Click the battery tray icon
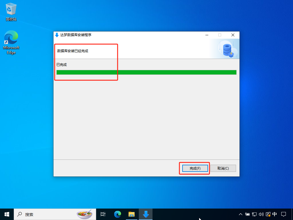The height and width of the screenshot is (220, 293). tap(248, 214)
